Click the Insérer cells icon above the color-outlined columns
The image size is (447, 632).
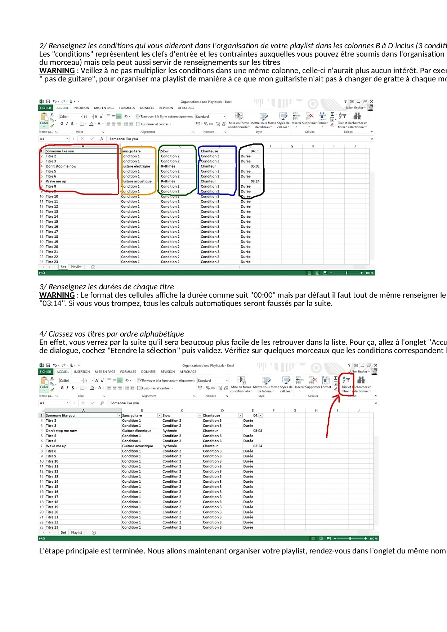(x=296, y=116)
